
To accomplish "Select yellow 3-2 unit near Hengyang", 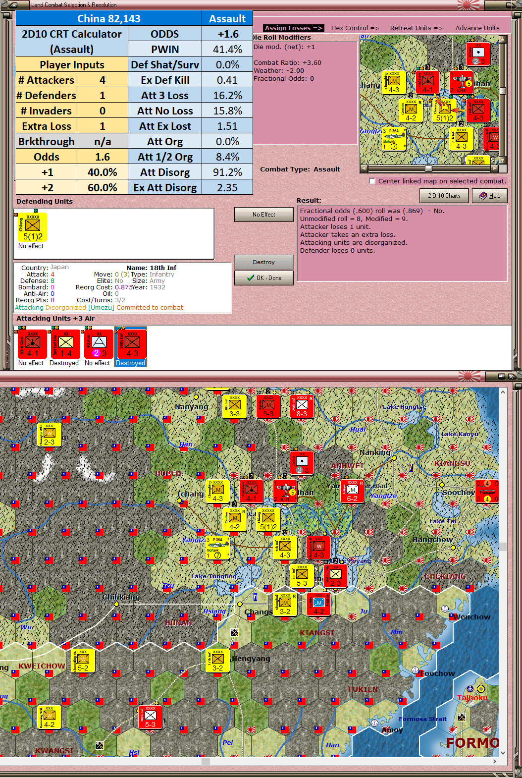I will tap(217, 661).
